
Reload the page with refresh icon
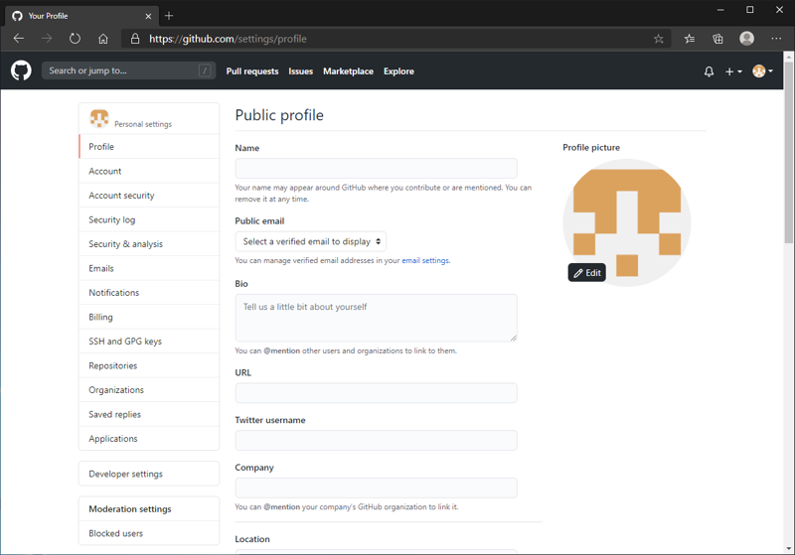click(x=76, y=39)
